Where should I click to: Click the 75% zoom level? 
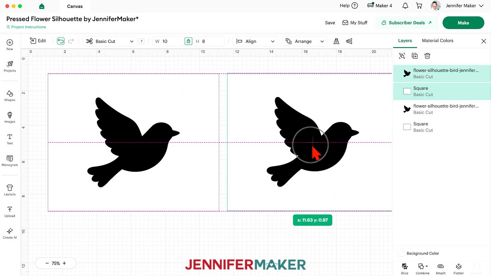56,263
